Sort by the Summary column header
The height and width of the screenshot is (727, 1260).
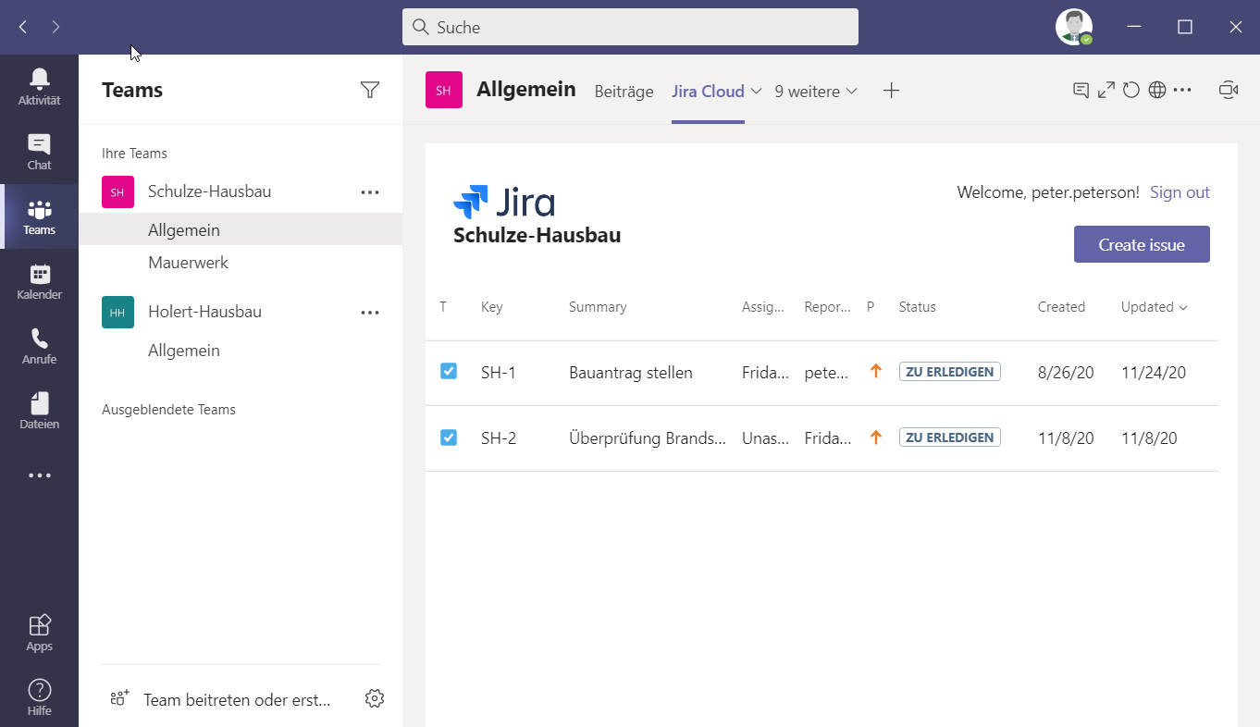[598, 307]
